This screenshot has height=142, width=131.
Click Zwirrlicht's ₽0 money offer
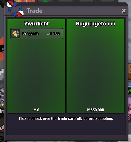(36, 110)
